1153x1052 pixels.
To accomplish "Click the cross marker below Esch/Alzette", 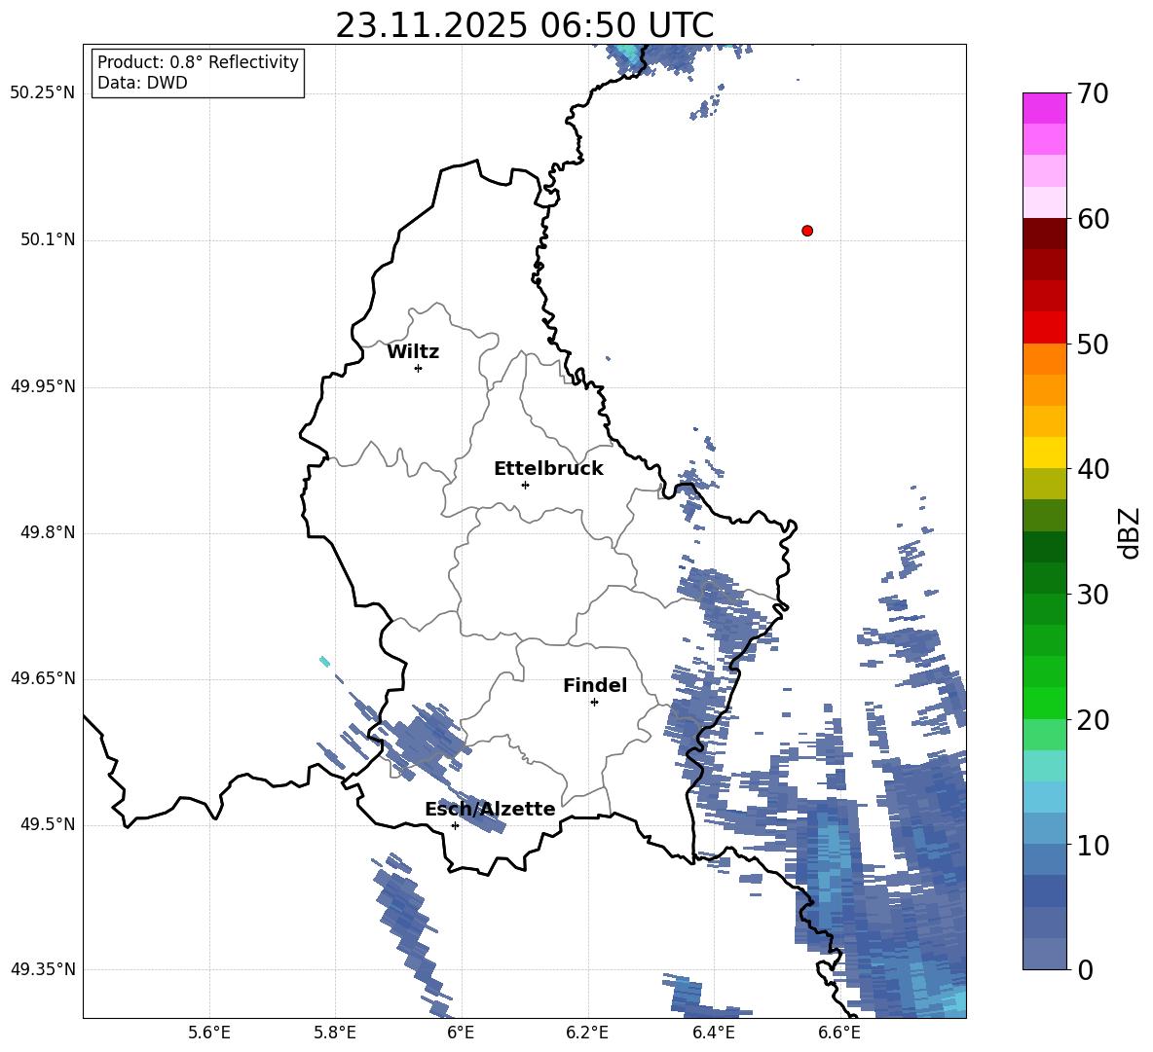I will click(x=455, y=825).
